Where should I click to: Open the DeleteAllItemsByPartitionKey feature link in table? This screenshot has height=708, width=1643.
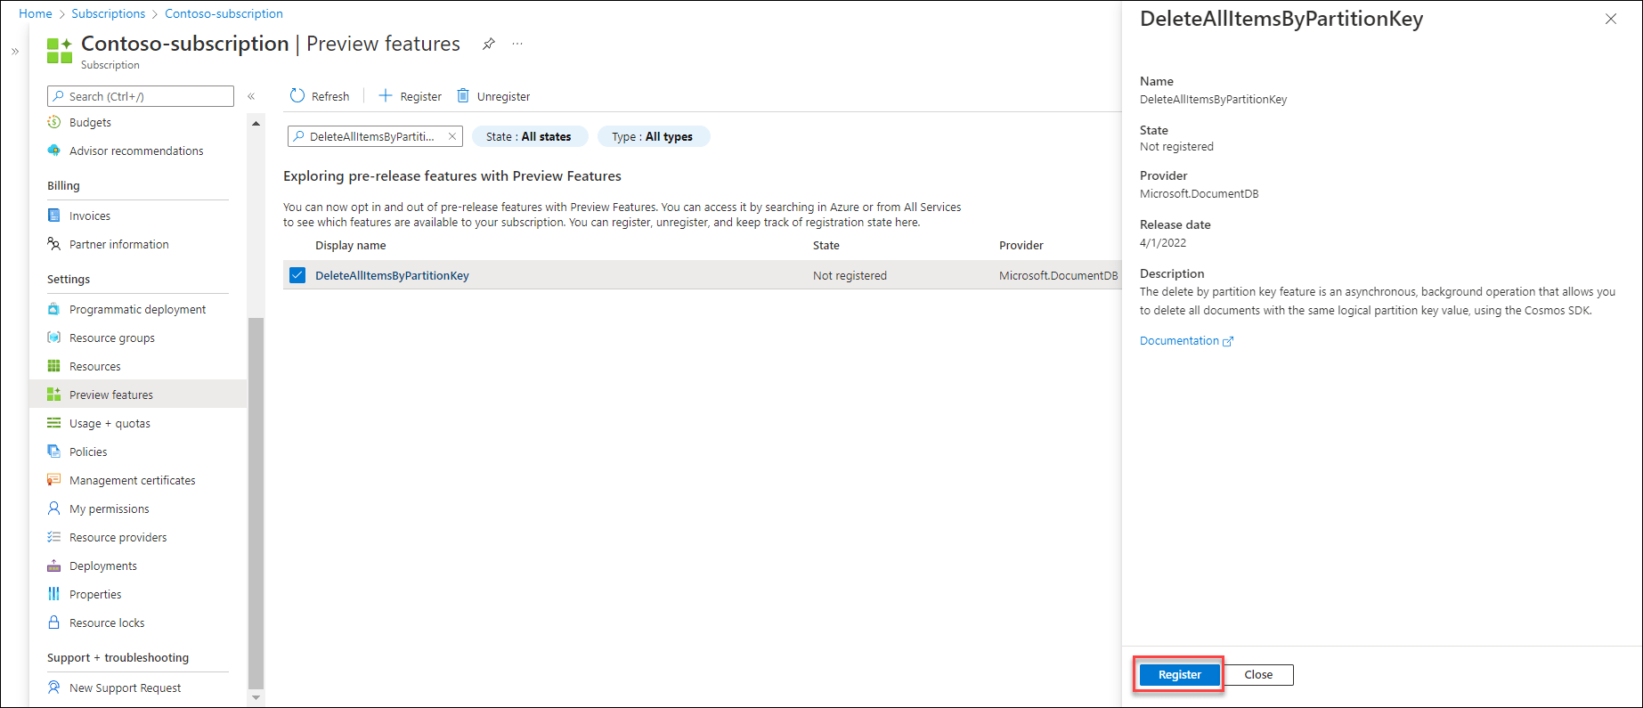[392, 275]
